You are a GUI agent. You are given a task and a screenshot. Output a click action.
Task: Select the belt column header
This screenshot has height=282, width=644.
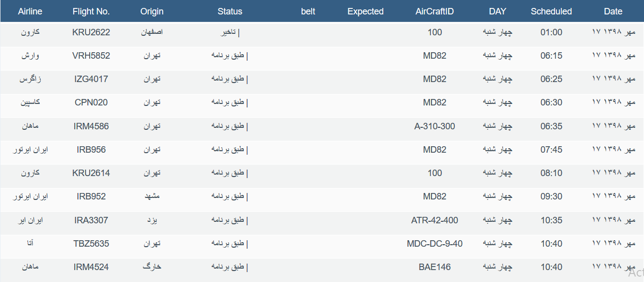point(308,11)
